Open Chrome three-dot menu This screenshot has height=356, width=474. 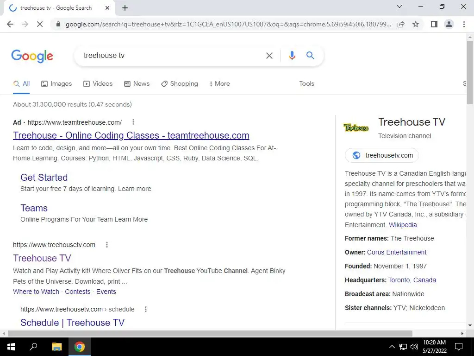[x=464, y=24]
